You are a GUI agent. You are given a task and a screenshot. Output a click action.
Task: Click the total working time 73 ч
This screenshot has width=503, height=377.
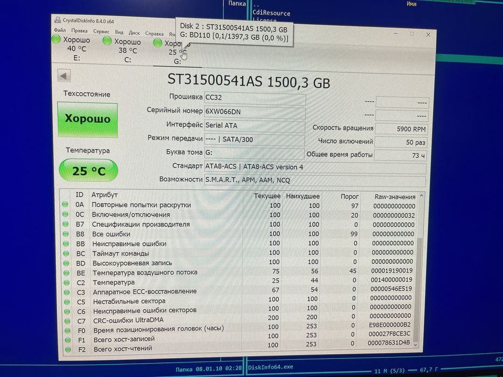[401, 156]
